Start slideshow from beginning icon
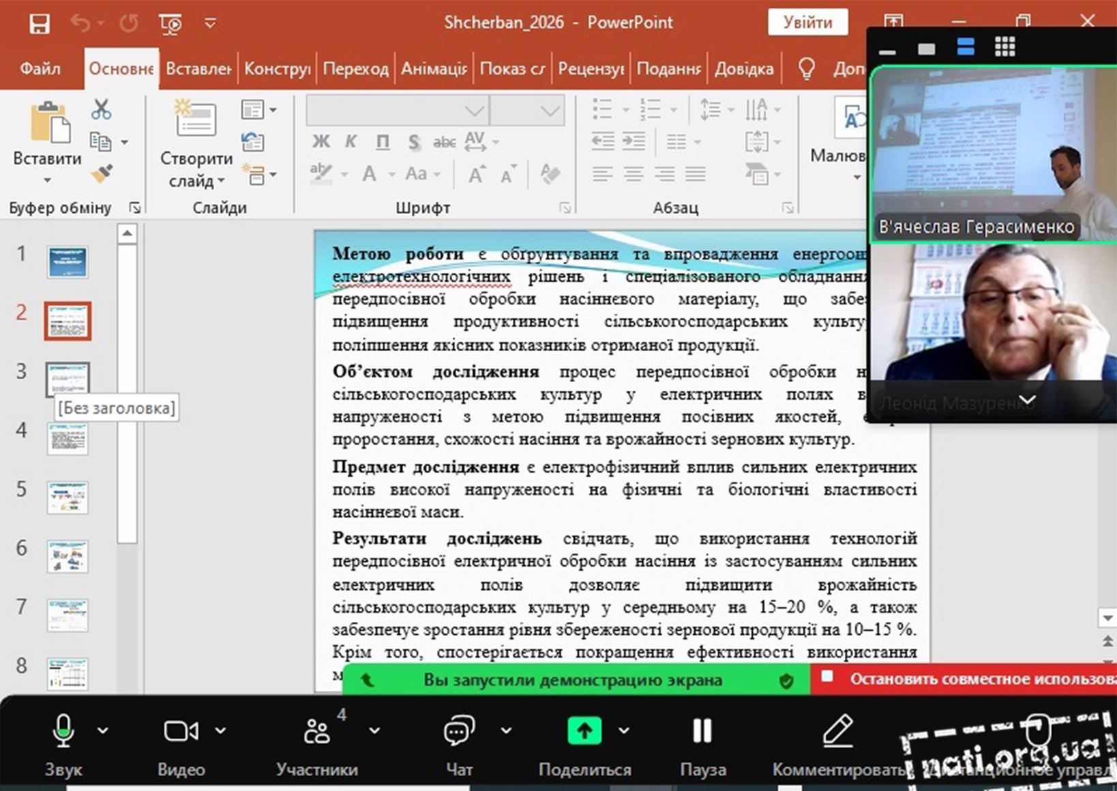The height and width of the screenshot is (791, 1117). click(x=170, y=25)
